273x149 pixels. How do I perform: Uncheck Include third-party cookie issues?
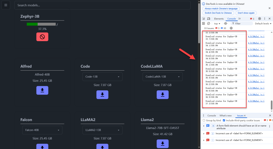click(x=224, y=120)
